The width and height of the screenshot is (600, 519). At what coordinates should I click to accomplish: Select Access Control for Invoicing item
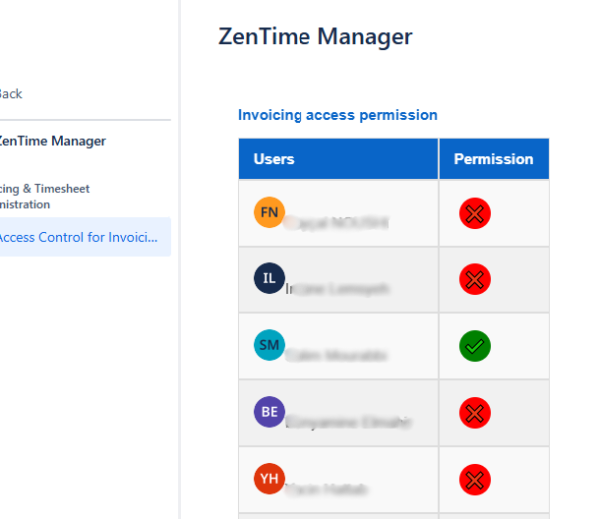(x=85, y=237)
